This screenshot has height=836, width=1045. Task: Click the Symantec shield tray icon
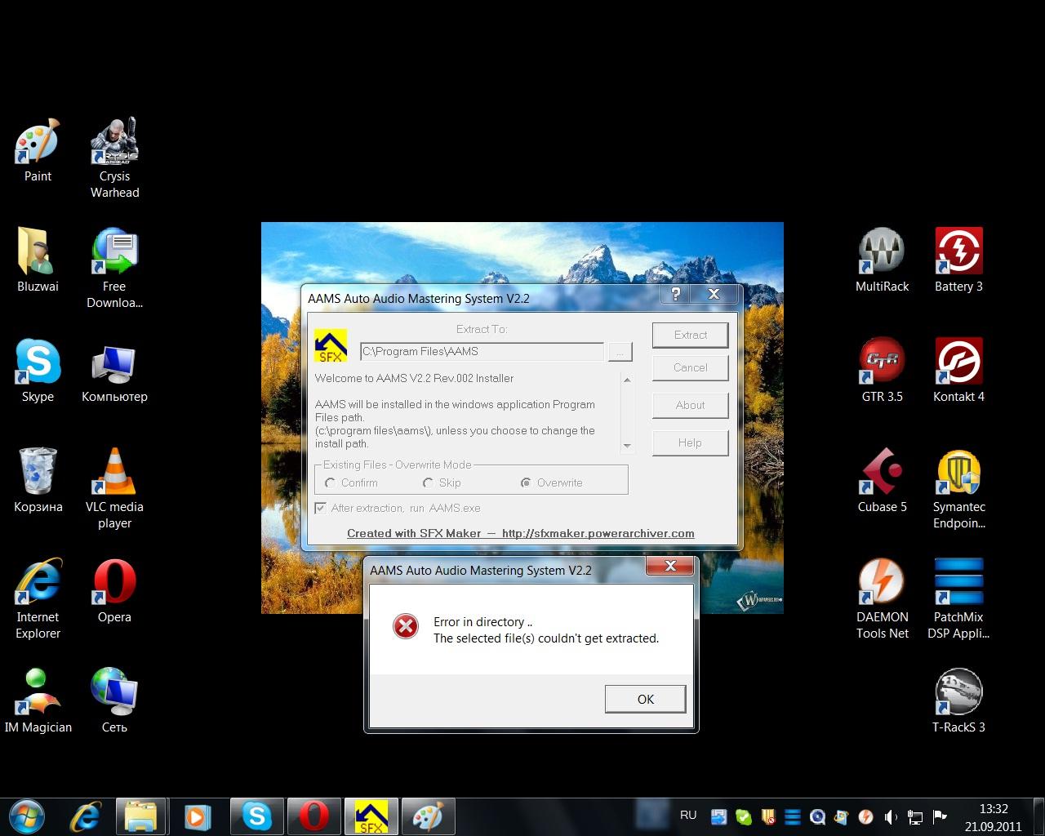click(x=767, y=816)
